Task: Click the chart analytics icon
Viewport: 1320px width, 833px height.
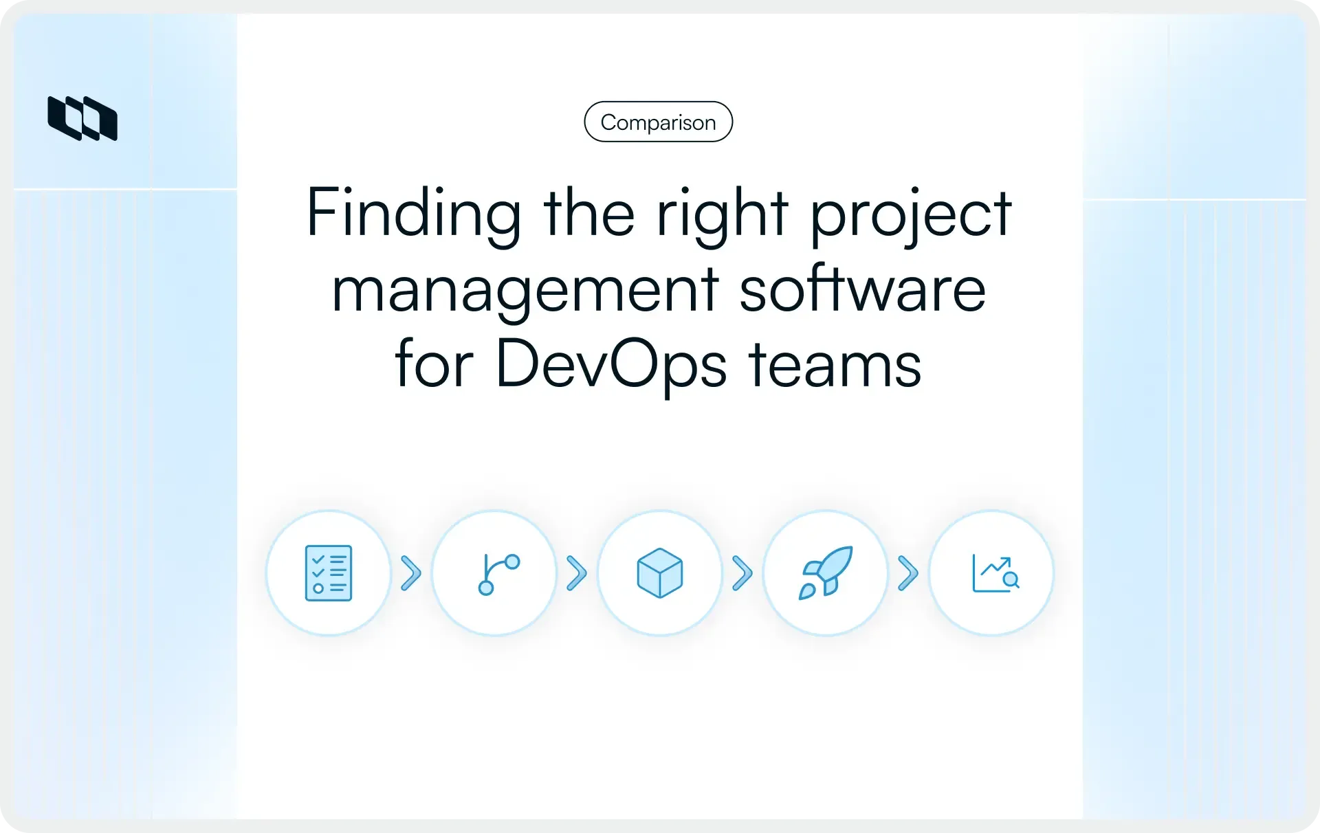Action: point(995,573)
